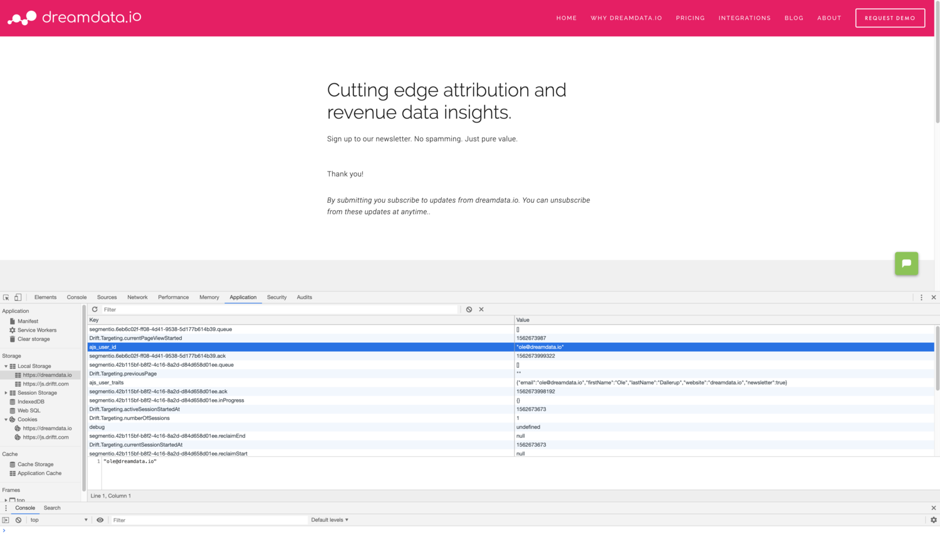Click the dreamdata.io logo

75,18
